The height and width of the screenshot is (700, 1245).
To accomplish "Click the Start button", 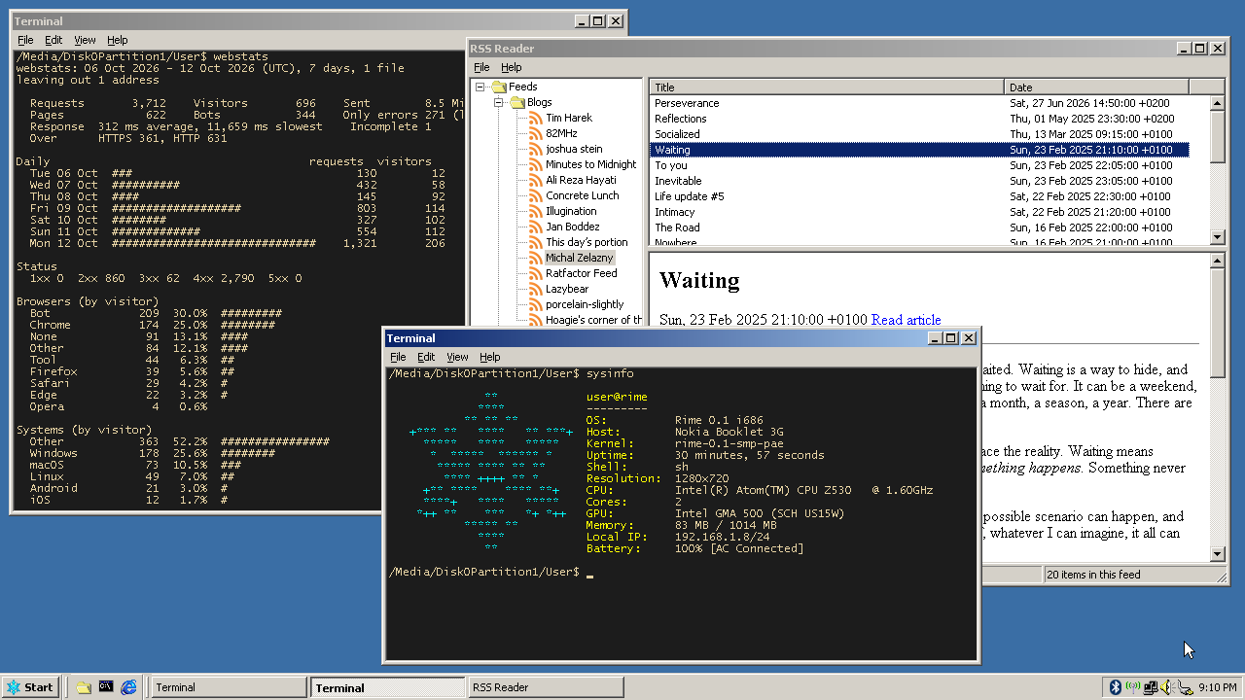I will tap(29, 687).
